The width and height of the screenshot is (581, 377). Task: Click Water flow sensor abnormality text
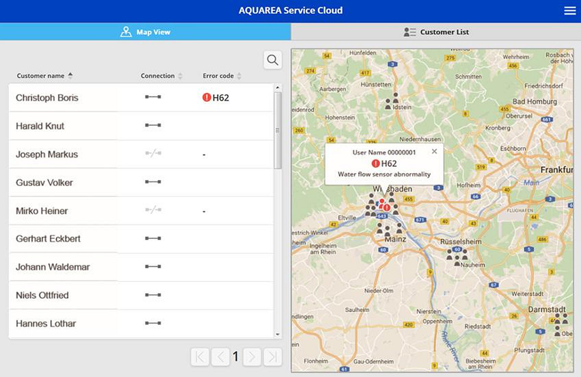click(x=384, y=174)
